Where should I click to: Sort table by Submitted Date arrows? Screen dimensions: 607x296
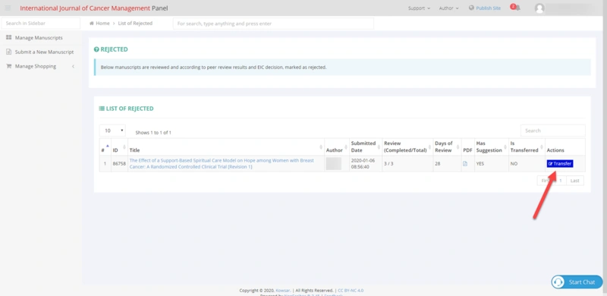coord(379,146)
